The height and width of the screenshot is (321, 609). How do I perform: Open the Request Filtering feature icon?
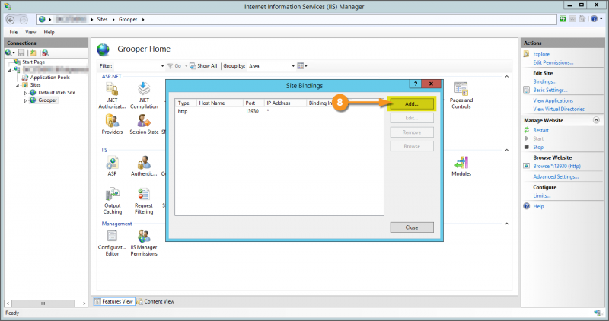click(x=144, y=194)
